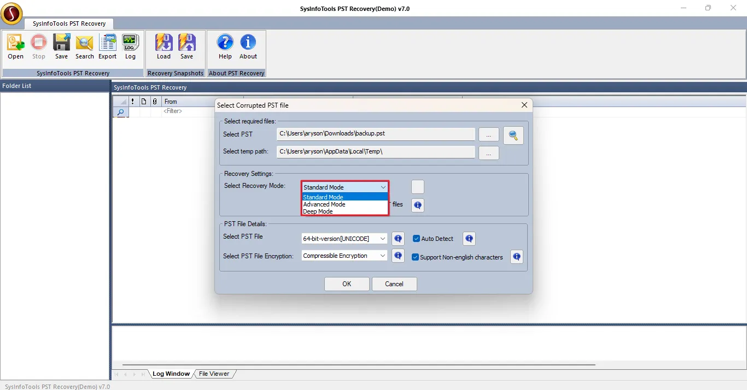Switch to the Log Window tab
Screen dimensions: 747x390
click(171, 374)
